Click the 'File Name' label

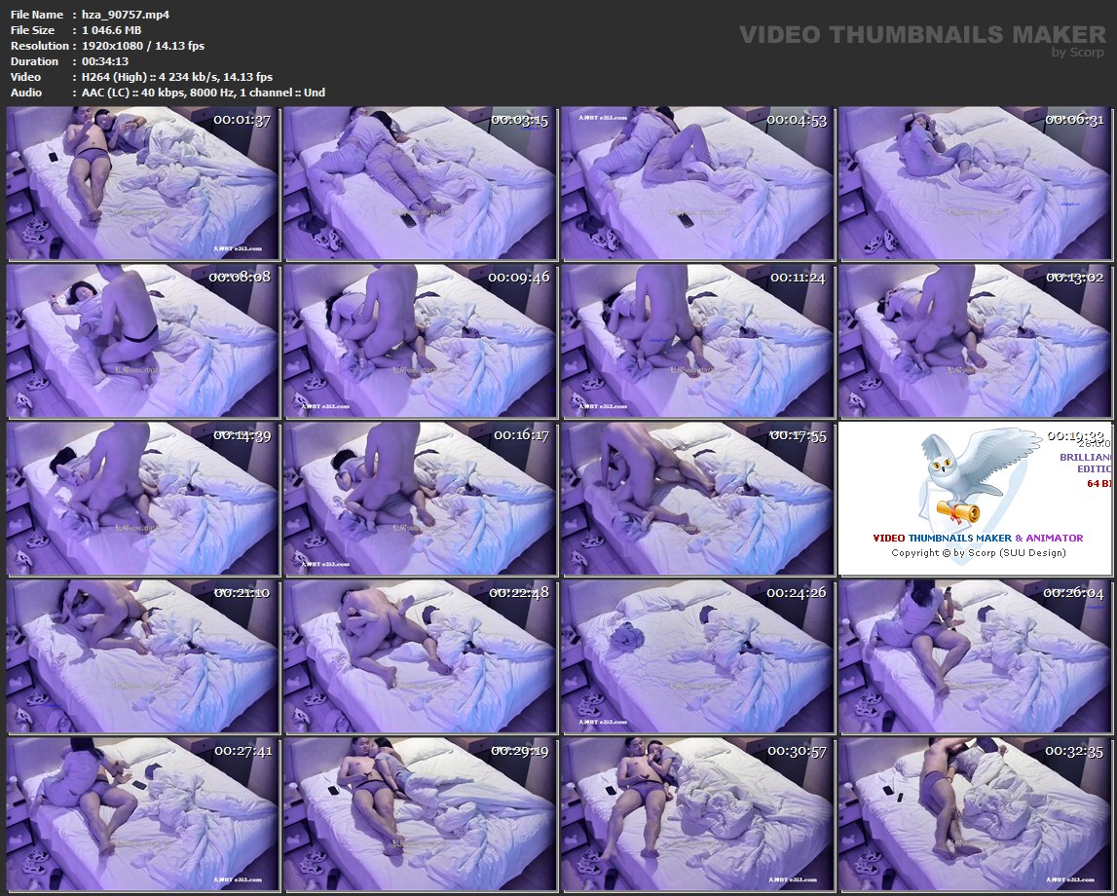[x=37, y=15]
